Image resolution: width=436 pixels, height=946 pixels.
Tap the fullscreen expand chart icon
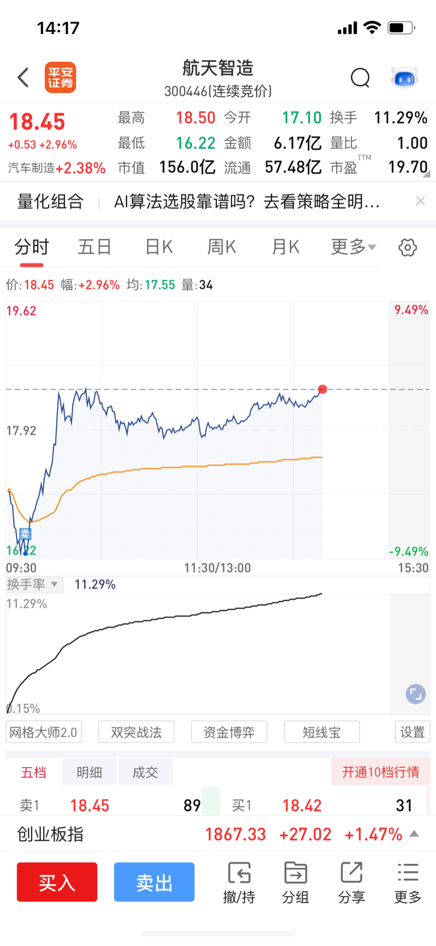tap(416, 694)
